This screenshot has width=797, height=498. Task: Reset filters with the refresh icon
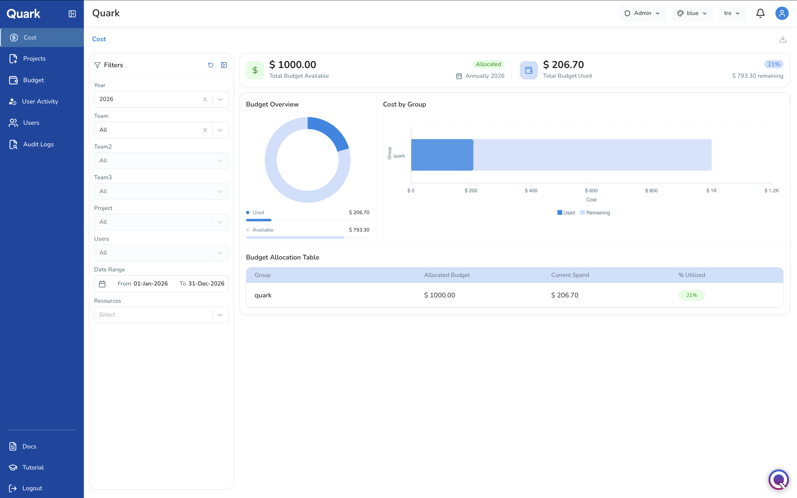[x=211, y=65]
